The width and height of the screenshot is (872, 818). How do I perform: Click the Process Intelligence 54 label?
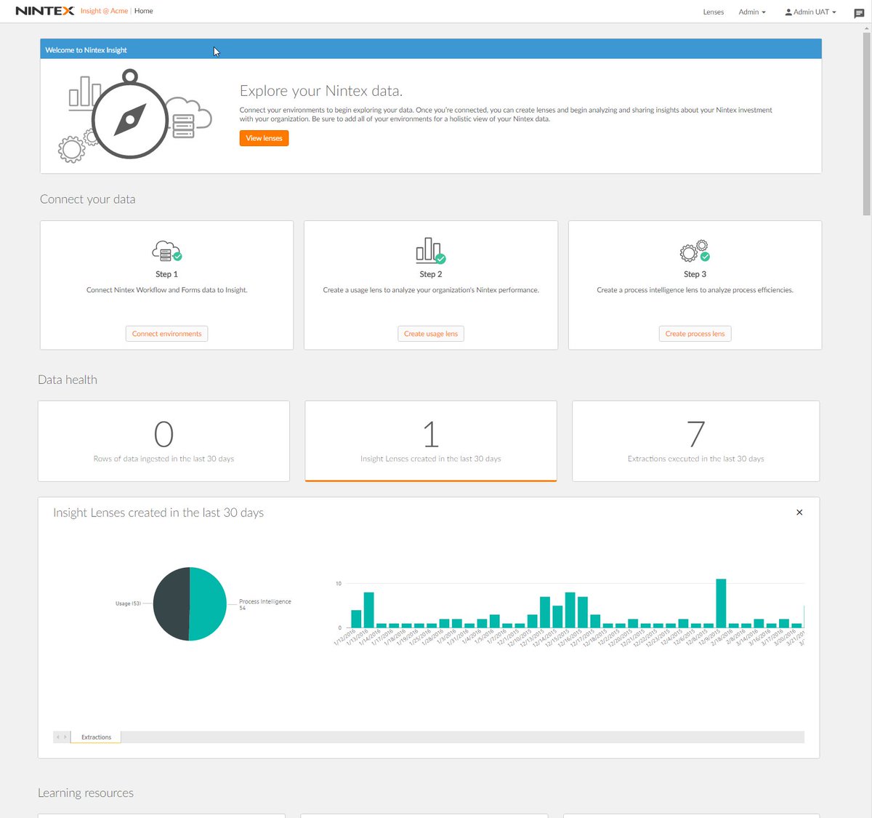[265, 604]
